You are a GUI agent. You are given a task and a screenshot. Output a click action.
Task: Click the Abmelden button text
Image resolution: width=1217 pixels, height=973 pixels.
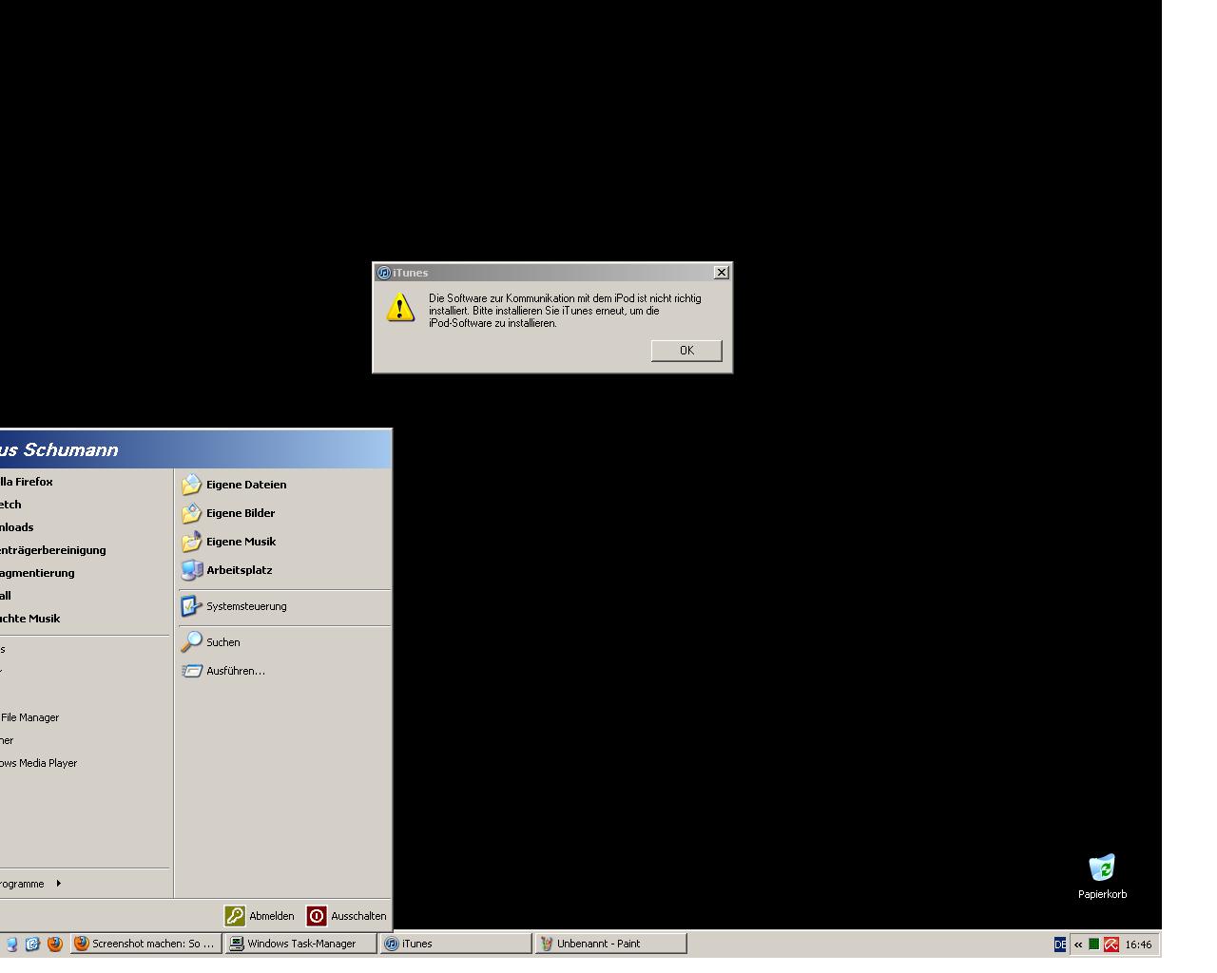click(272, 916)
